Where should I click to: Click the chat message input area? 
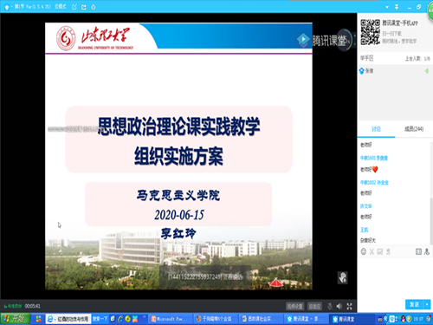point(394,277)
